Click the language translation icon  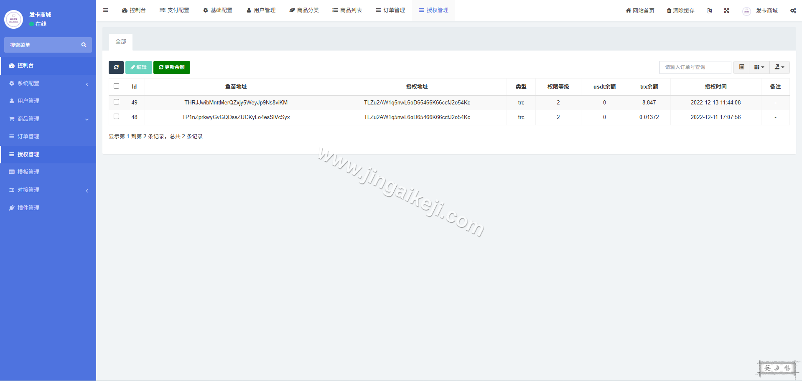pyautogui.click(x=709, y=10)
